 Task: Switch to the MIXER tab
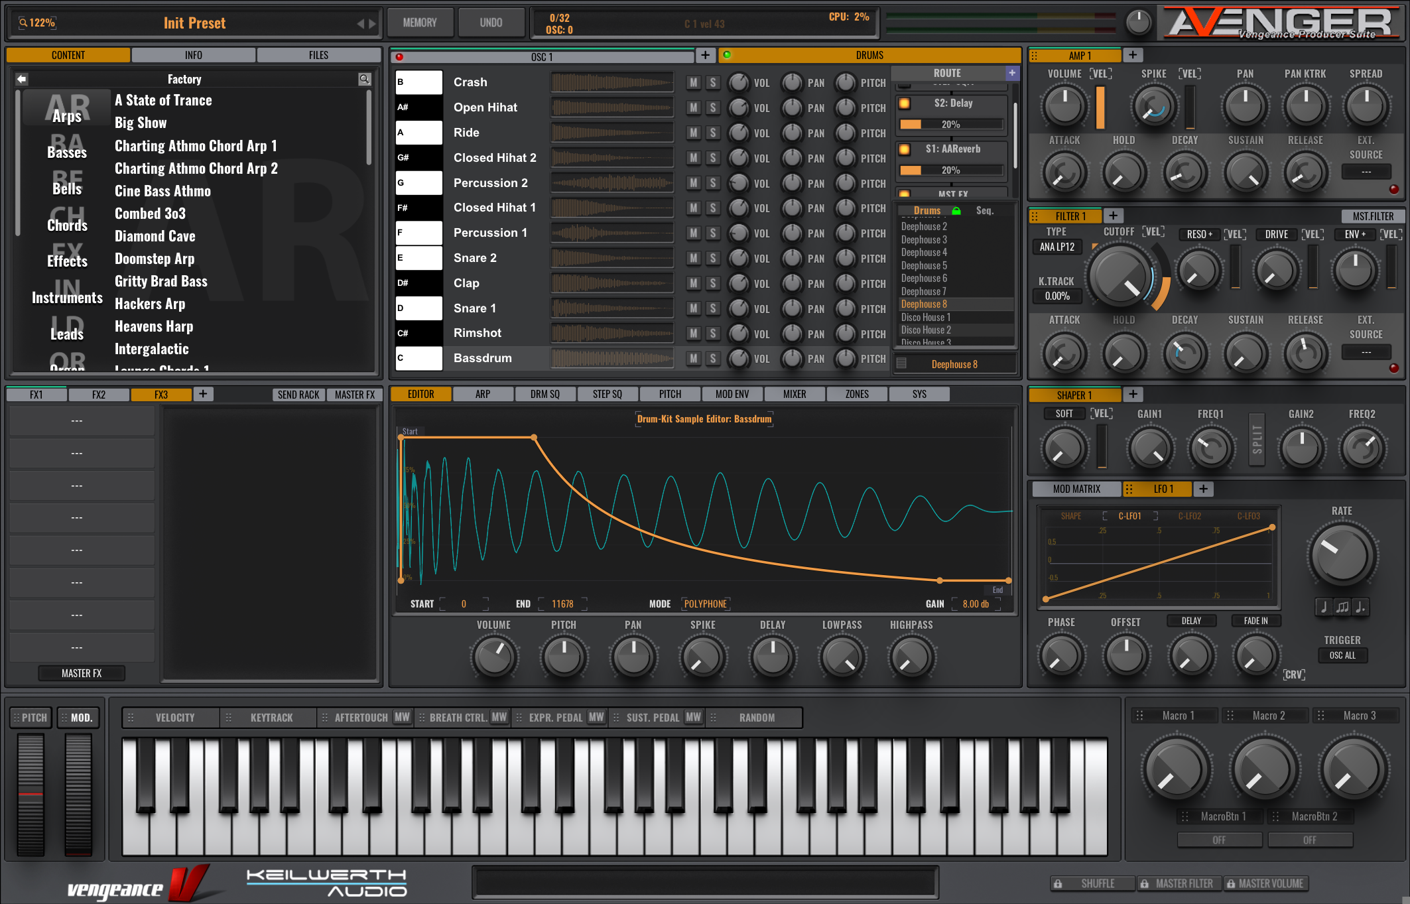[794, 395]
